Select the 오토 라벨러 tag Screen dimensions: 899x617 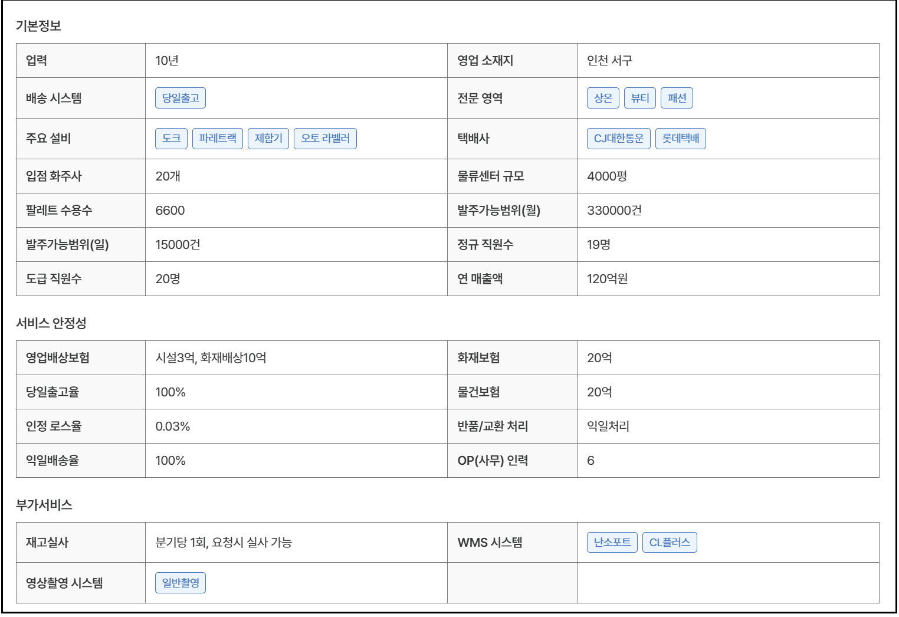click(325, 139)
